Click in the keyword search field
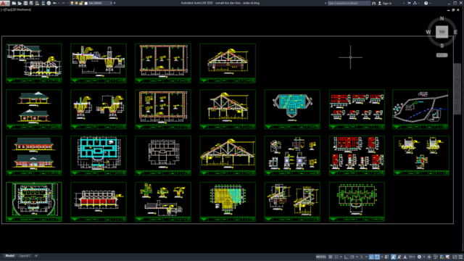This screenshot has width=464, height=261. [x=349, y=3]
